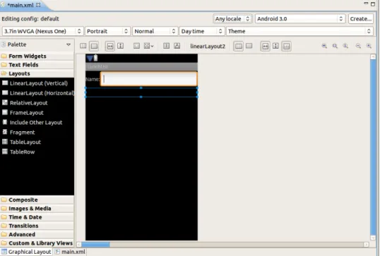Image resolution: width=380 pixels, height=256 pixels.
Task: Click the third magnifier icon in zoom group
Action: [345, 46]
